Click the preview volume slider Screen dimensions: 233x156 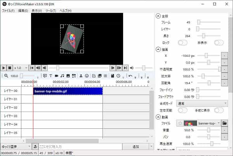144,68
